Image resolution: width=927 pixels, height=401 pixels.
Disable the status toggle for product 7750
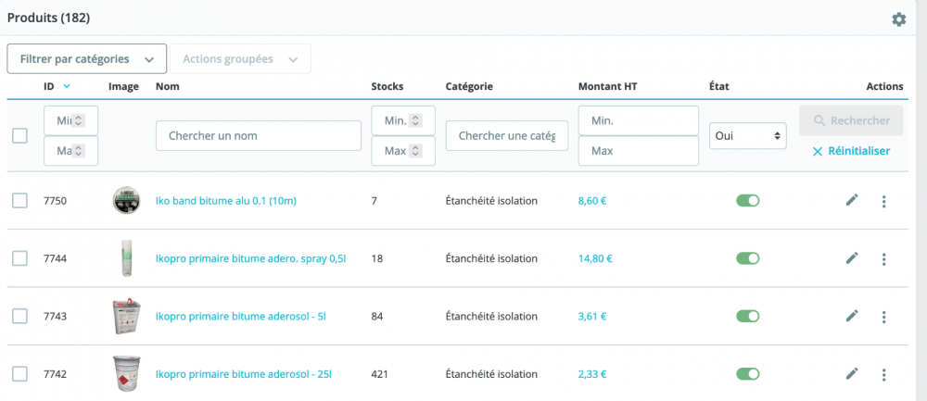click(x=747, y=201)
